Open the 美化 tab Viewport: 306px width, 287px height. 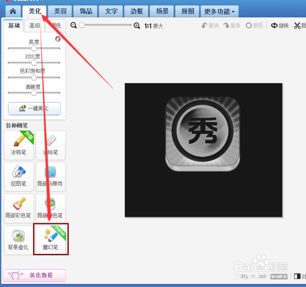pos(35,11)
